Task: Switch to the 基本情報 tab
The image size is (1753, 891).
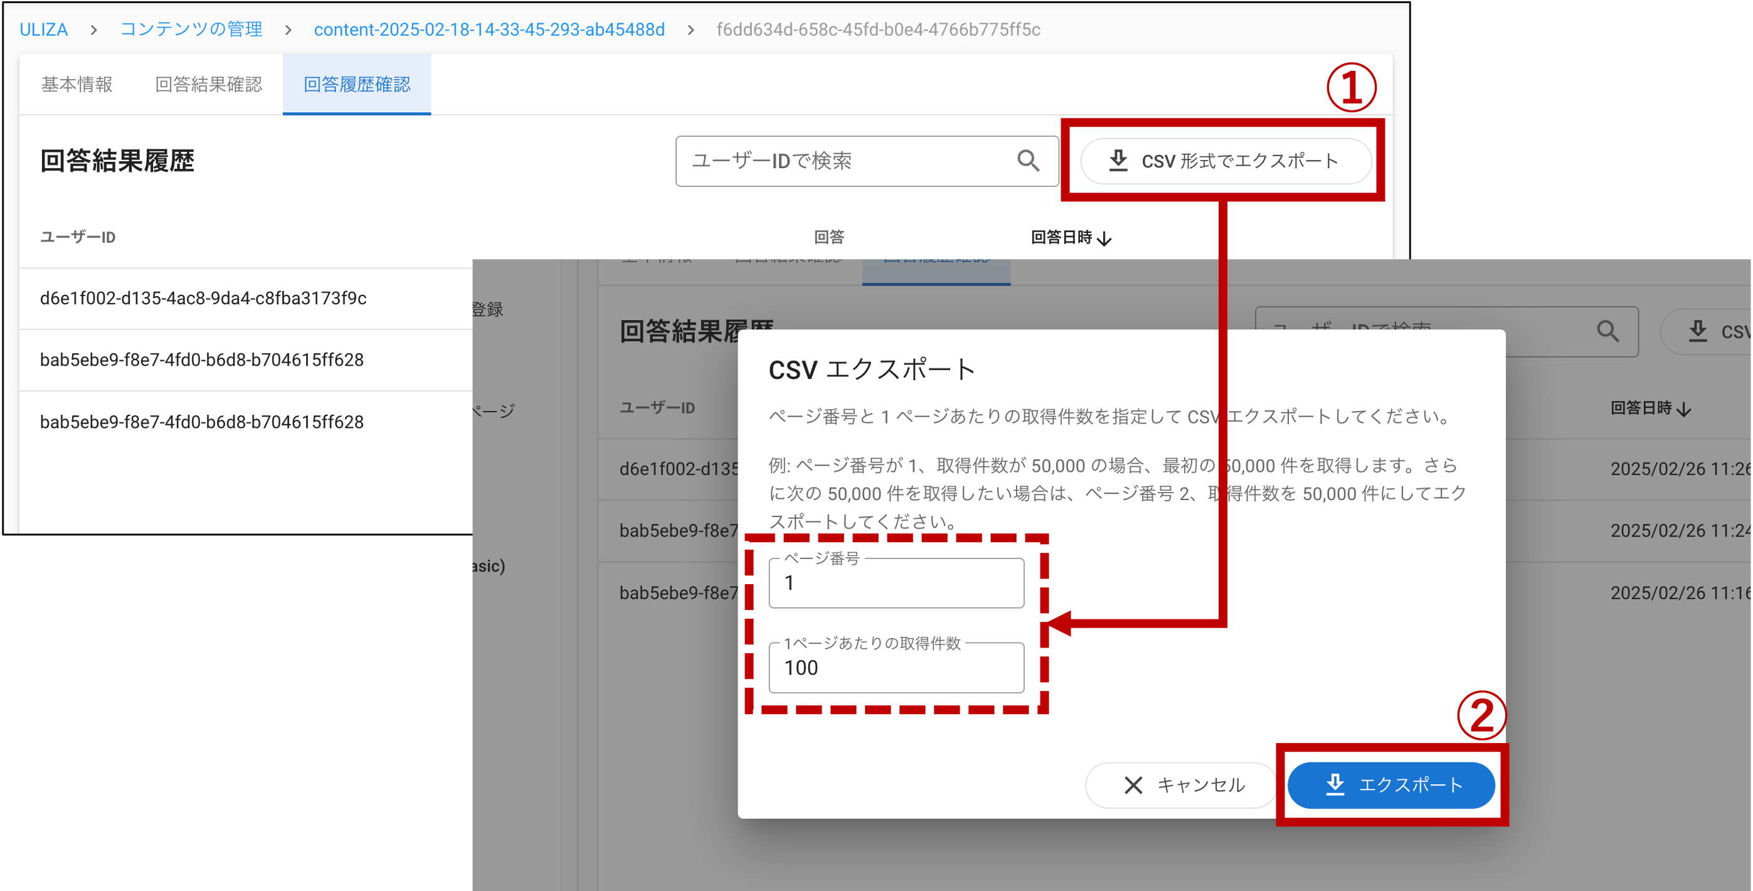Action: [77, 85]
